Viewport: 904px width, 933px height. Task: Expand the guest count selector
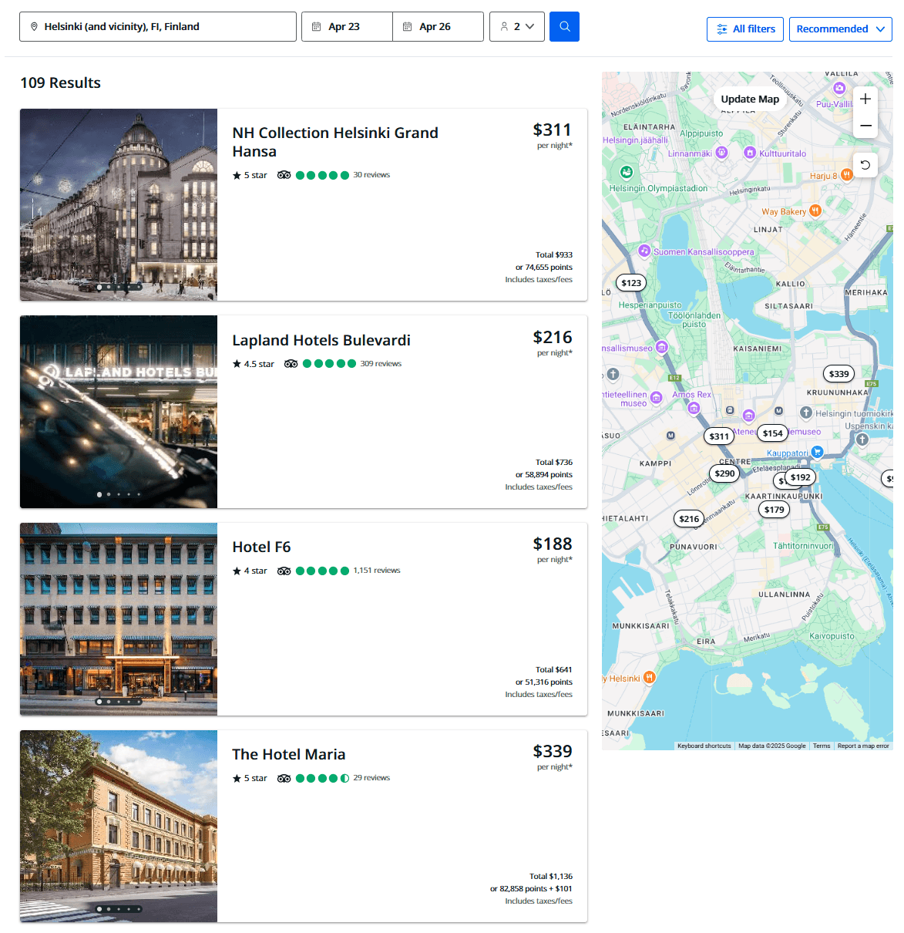(x=517, y=27)
